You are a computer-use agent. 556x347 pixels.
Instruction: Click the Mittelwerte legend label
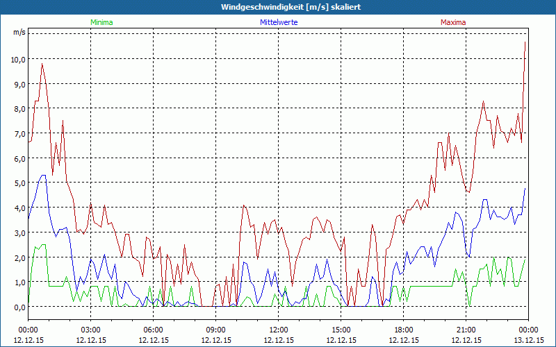(279, 22)
